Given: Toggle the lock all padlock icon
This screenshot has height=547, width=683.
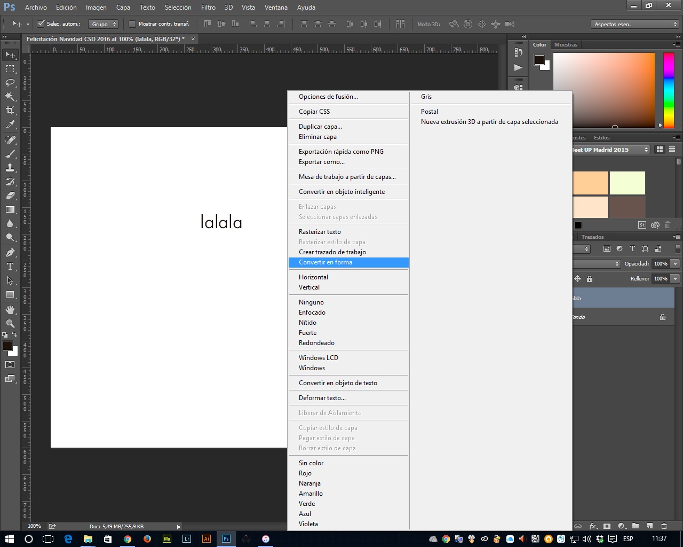Looking at the screenshot, I should 590,279.
